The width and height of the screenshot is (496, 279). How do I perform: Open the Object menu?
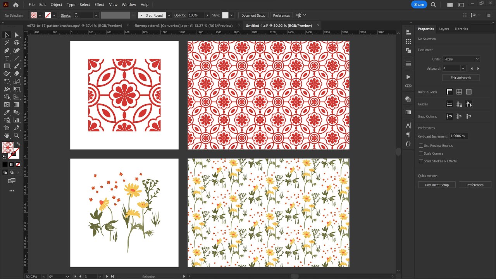click(56, 5)
